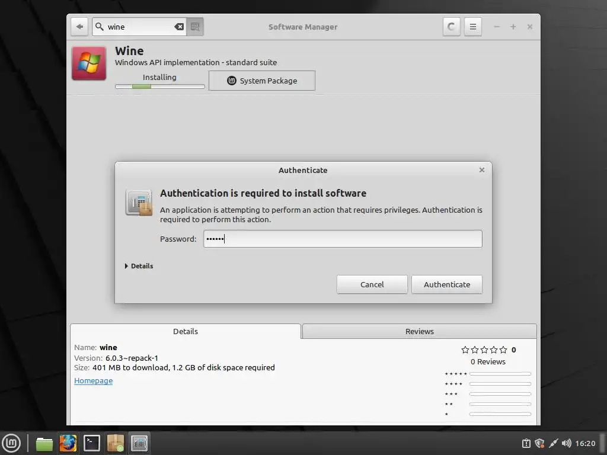Screen dimensions: 607x455
Task: Click the activity spinner button
Action: [451, 27]
